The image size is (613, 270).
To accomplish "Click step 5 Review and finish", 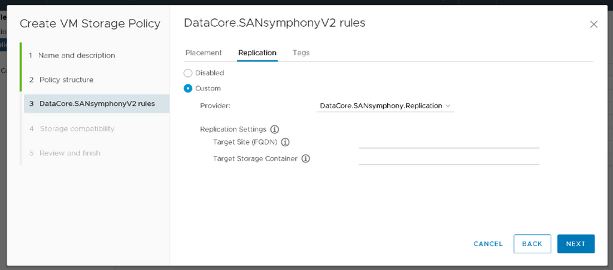I will 69,153.
